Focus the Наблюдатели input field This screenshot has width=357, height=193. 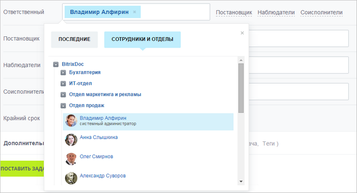298,65
